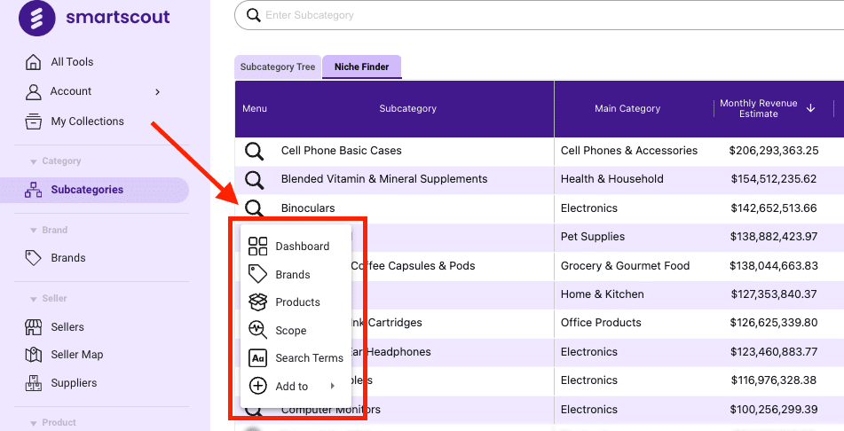Expand the Account submenu chevron

click(157, 92)
